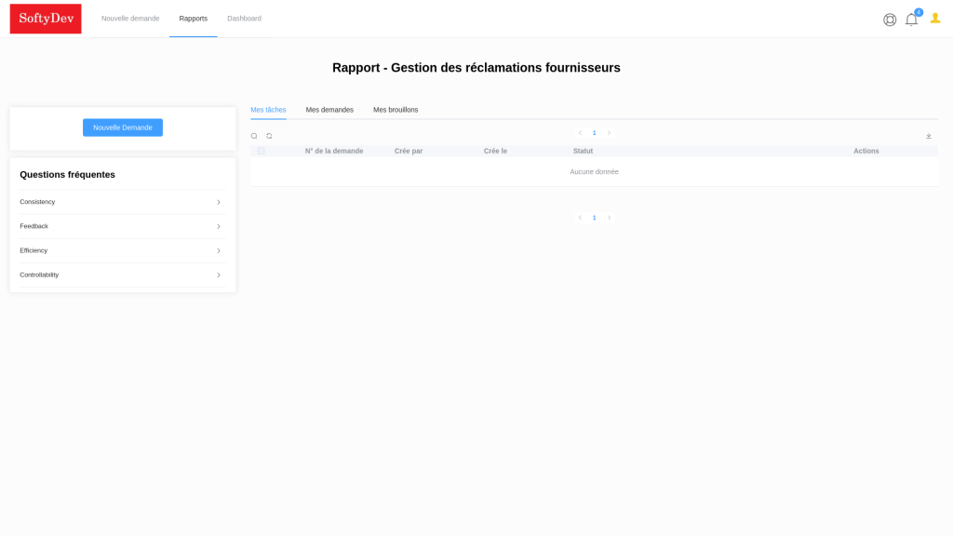
Task: Click the search icon above the table
Action: (254, 136)
